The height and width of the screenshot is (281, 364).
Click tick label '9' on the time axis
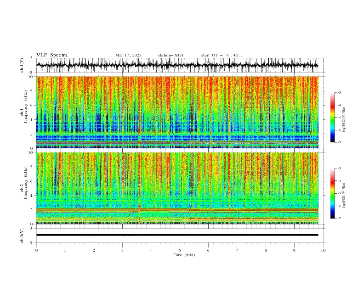[x=294, y=250]
